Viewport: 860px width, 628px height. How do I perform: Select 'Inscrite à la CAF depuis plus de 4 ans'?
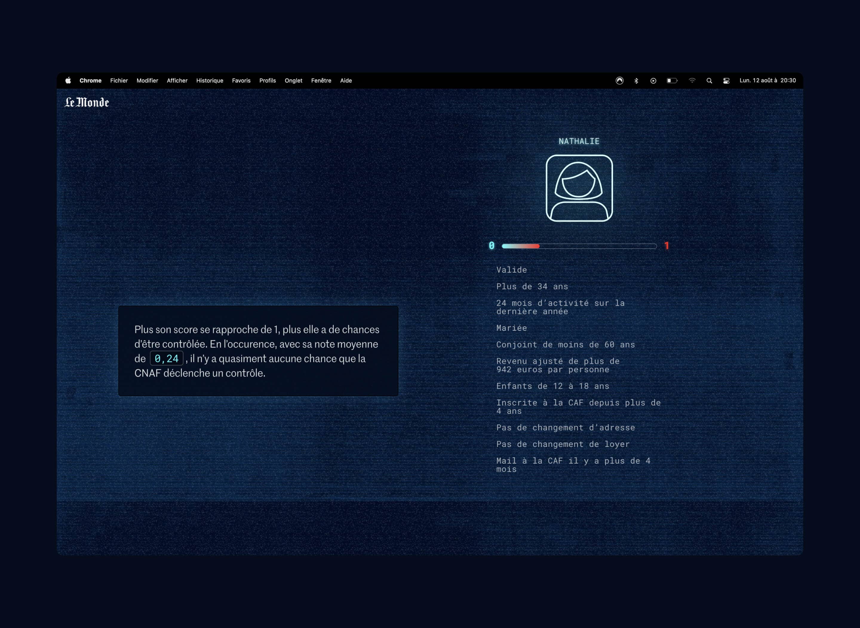[x=578, y=407]
